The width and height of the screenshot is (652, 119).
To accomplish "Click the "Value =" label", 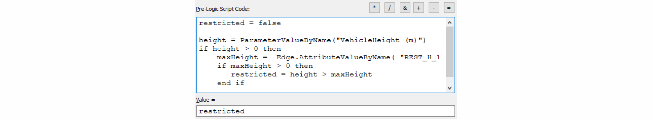I will pos(206,100).
